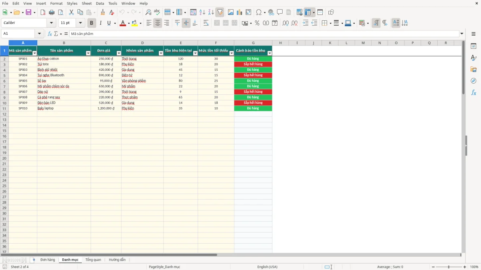Sort descending Z to A

[211, 12]
